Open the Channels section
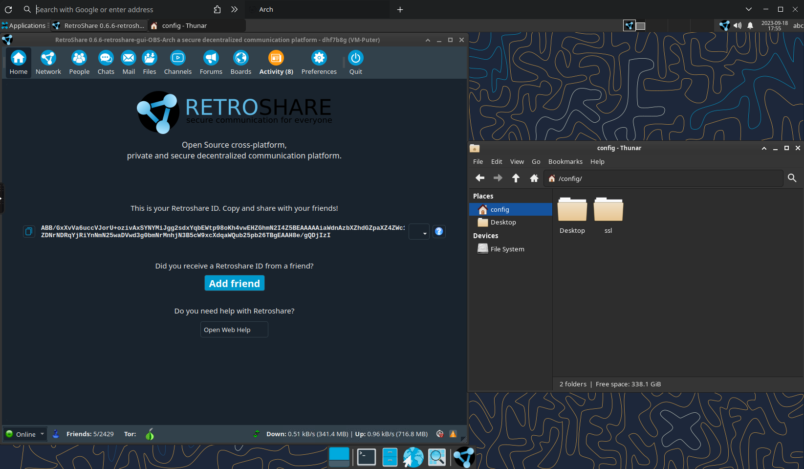The height and width of the screenshot is (469, 804). pyautogui.click(x=177, y=63)
